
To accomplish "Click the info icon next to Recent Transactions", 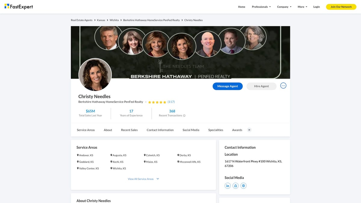I will coord(184,115).
